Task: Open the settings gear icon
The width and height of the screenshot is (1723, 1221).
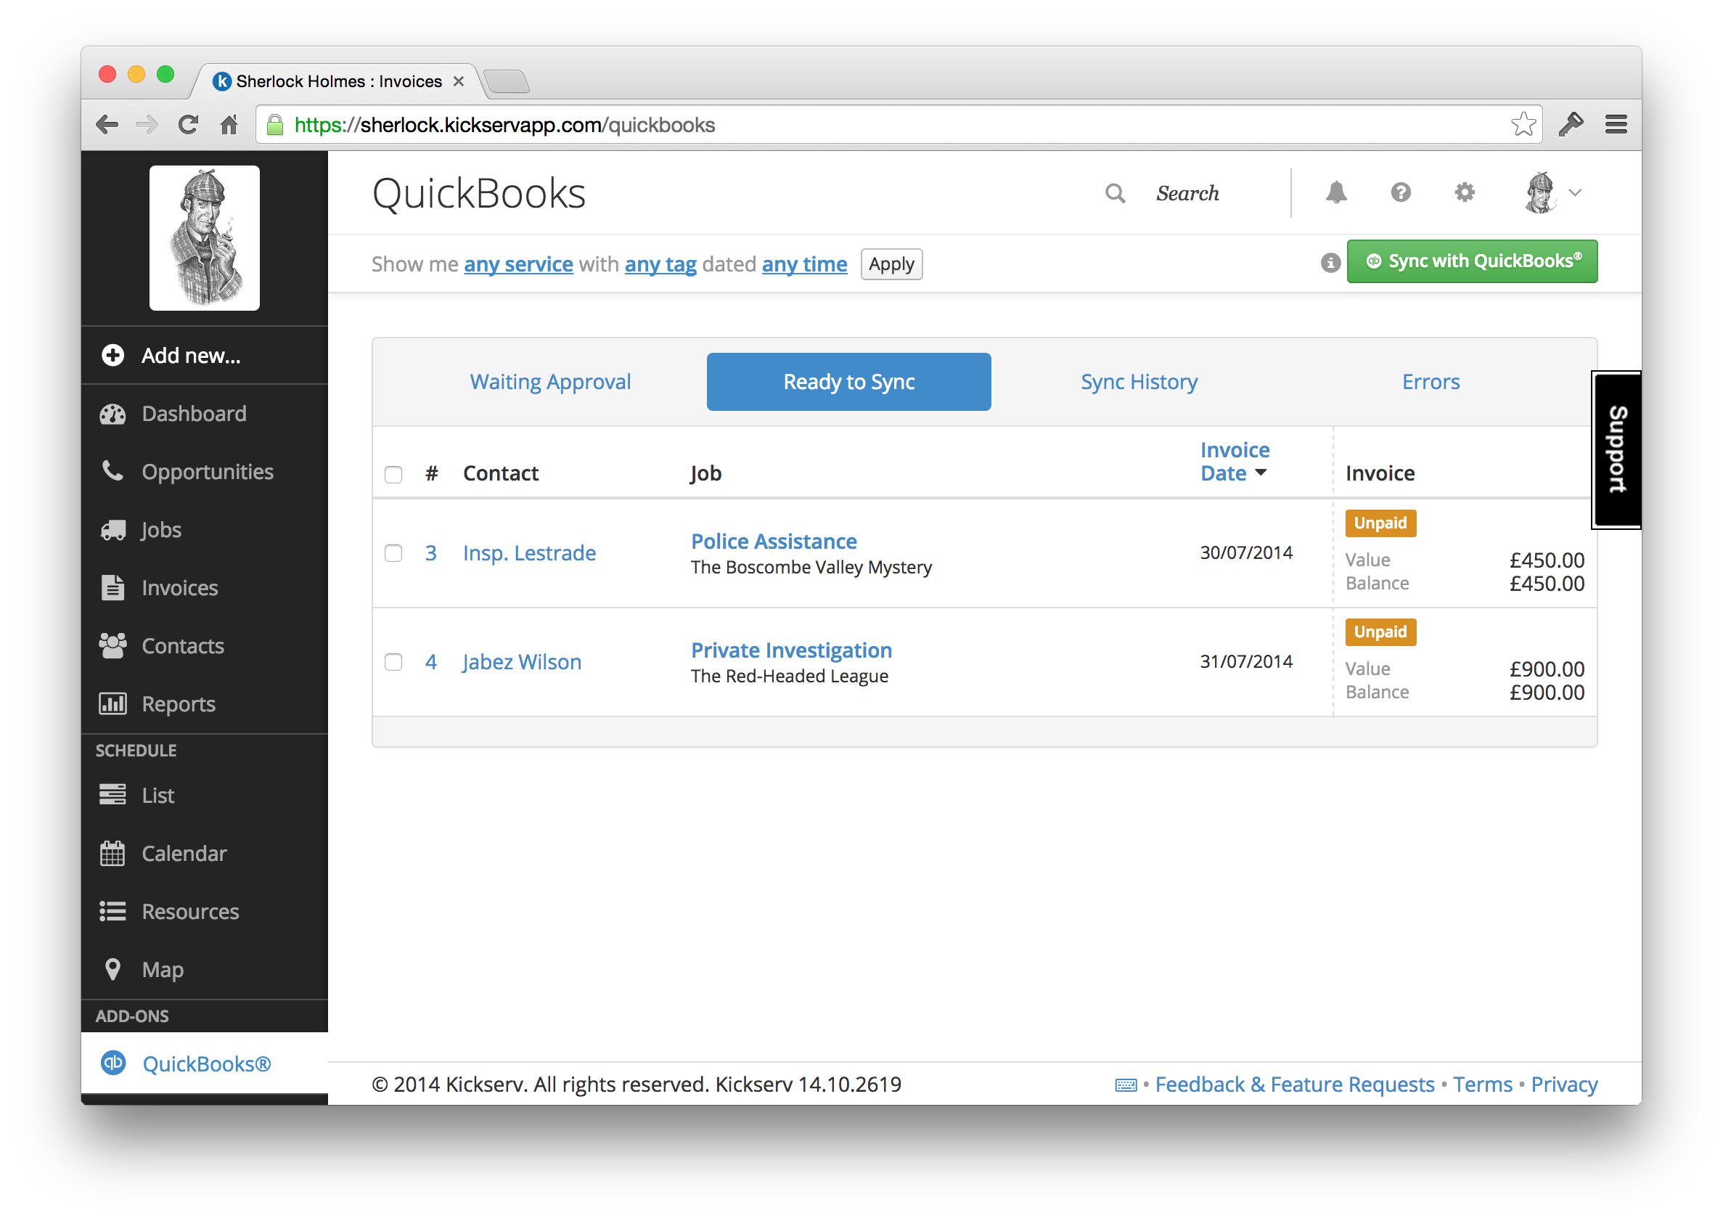Action: [1465, 193]
